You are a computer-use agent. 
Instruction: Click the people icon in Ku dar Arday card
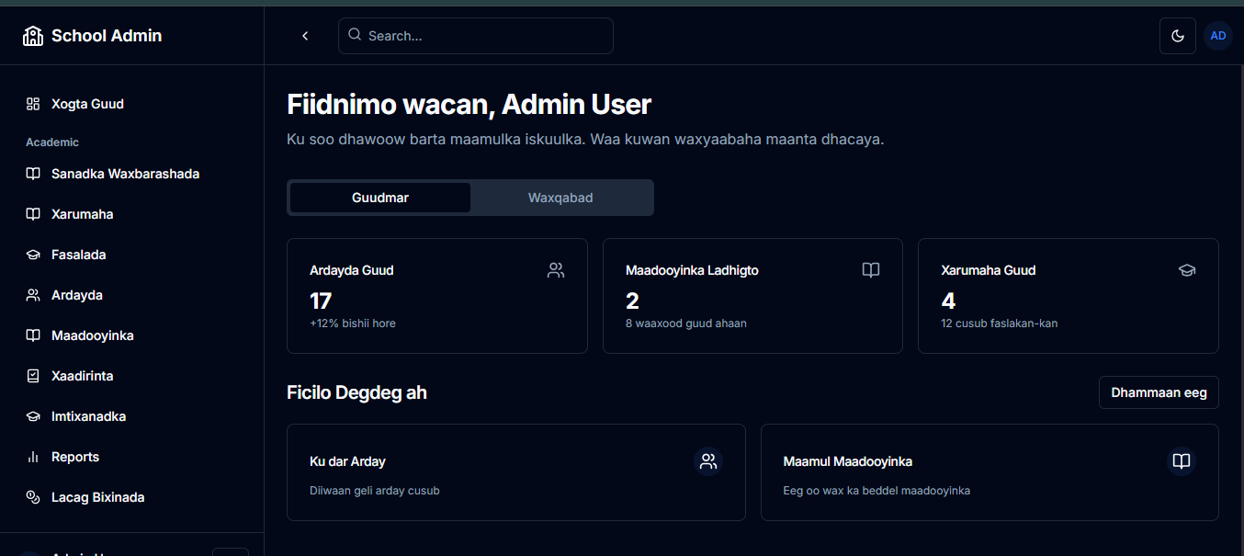pyautogui.click(x=707, y=461)
